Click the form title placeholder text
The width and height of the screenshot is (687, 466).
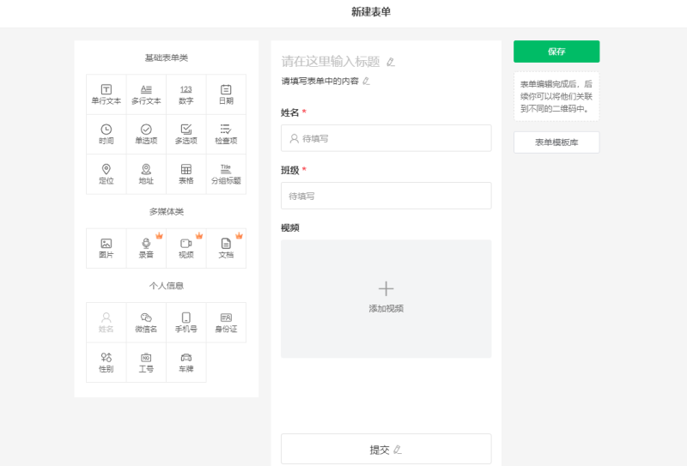tap(331, 62)
